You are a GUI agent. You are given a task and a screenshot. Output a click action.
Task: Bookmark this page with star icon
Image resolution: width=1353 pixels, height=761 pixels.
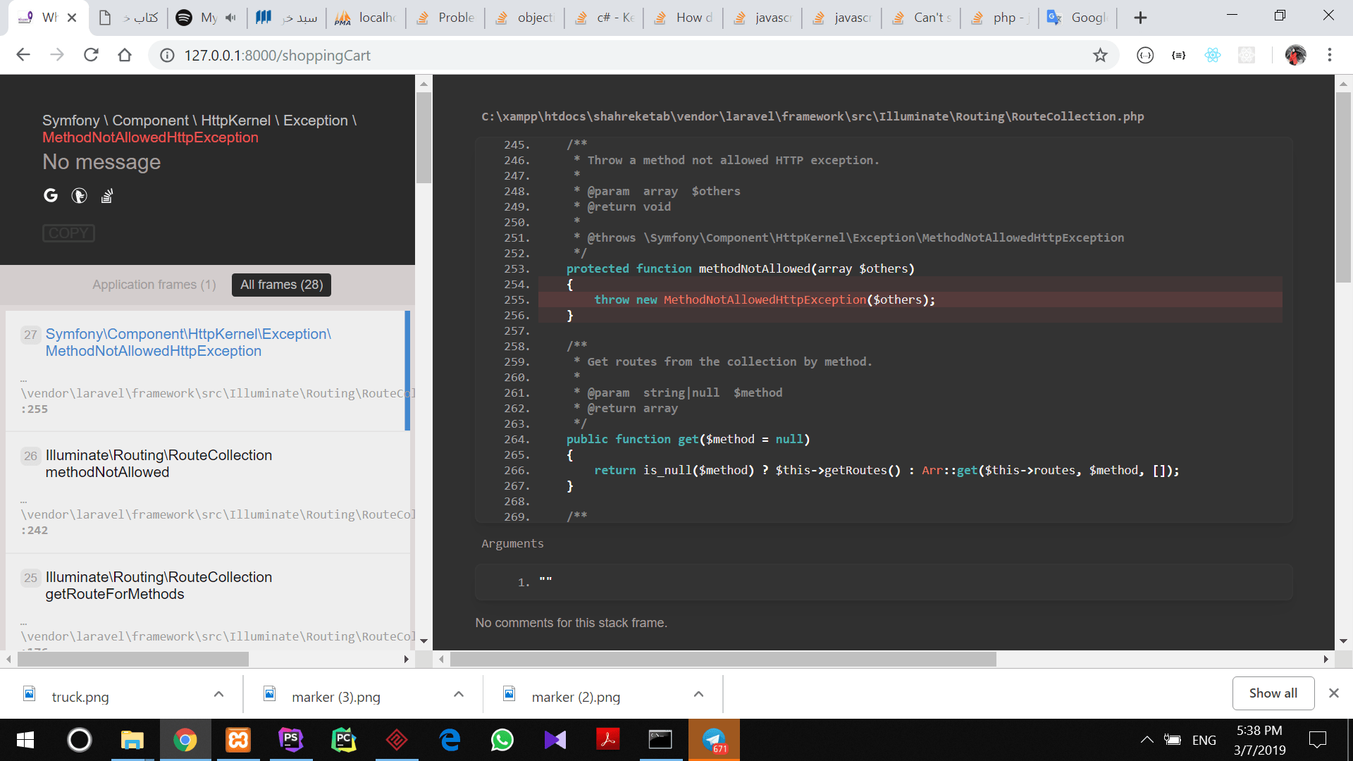[1100, 55]
